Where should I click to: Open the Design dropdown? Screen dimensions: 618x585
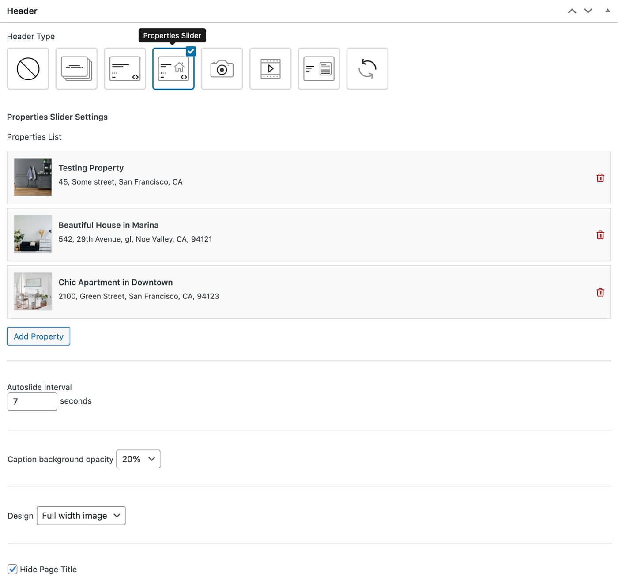click(x=81, y=516)
